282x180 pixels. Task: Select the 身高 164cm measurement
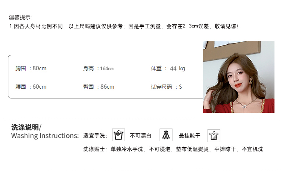coord(98,68)
